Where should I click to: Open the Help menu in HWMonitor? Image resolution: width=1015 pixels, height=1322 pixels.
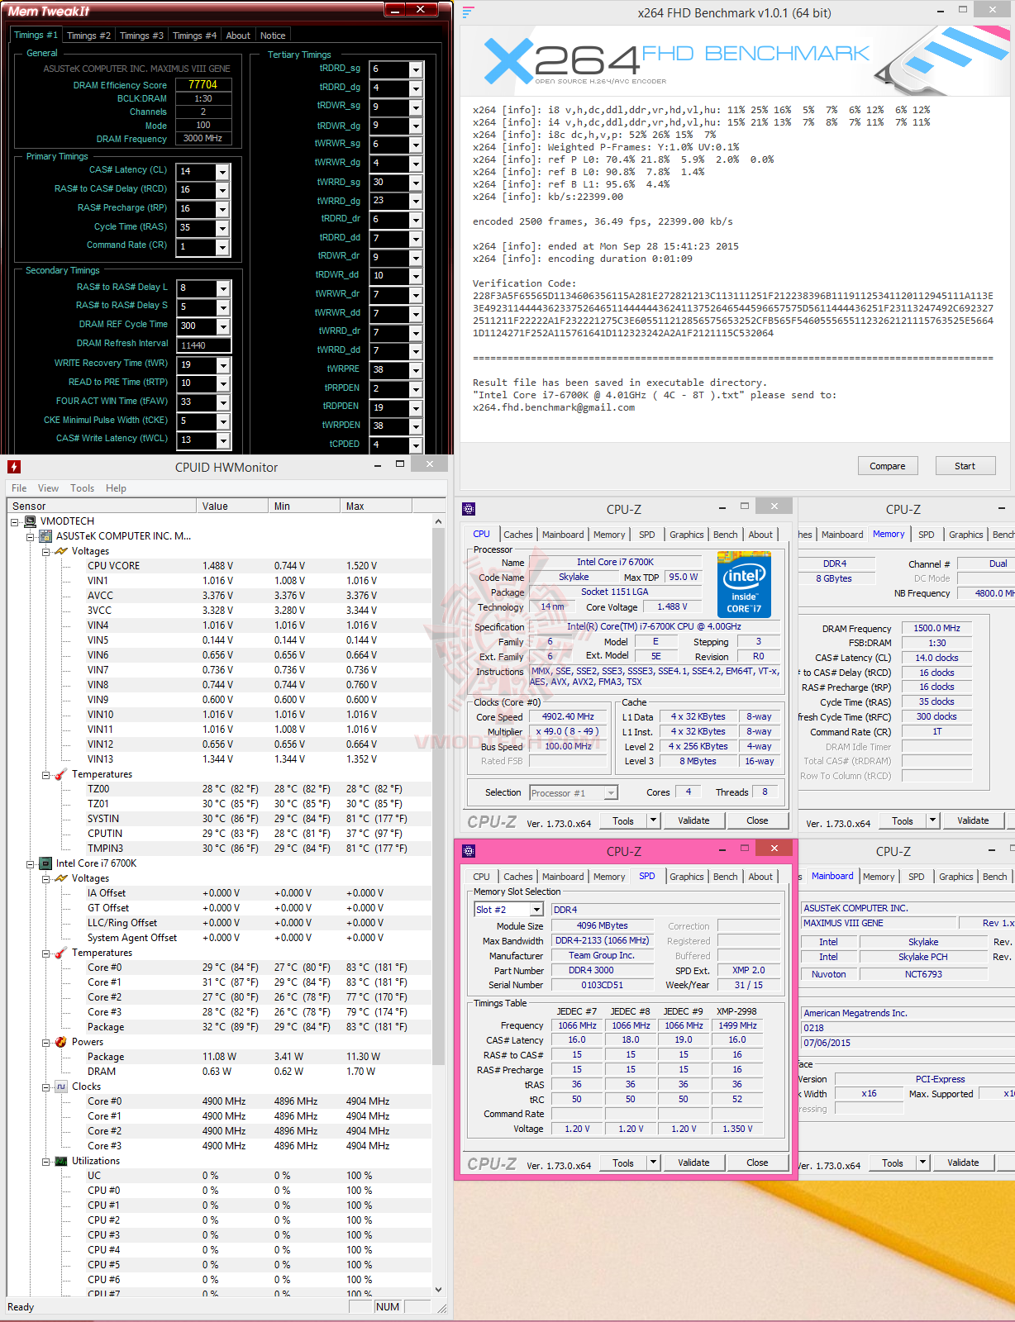[116, 488]
